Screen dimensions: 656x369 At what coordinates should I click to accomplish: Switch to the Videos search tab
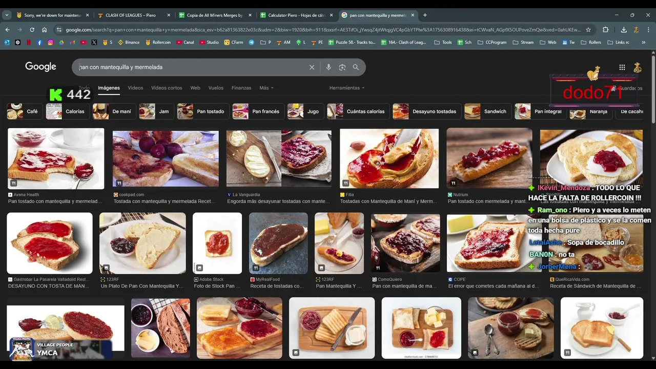click(135, 88)
